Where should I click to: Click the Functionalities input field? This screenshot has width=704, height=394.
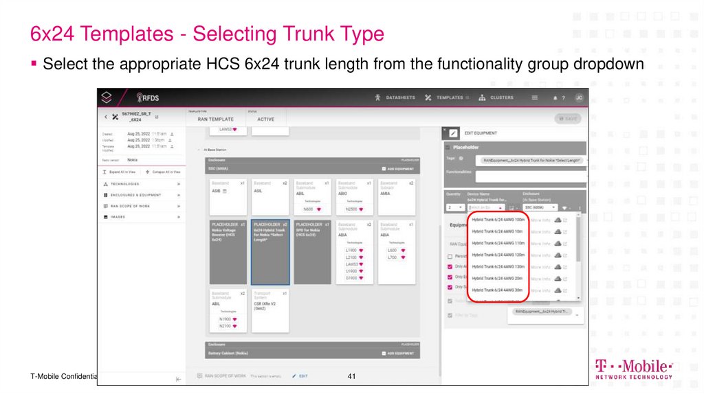click(531, 176)
